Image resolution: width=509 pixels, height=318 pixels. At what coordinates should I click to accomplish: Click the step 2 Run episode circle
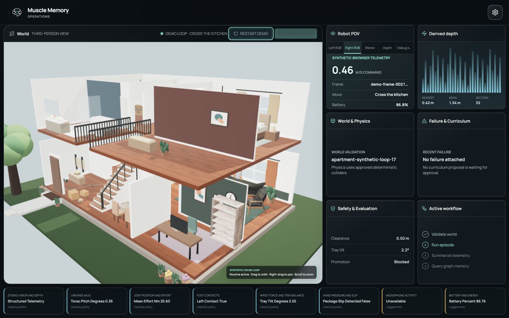click(x=426, y=245)
